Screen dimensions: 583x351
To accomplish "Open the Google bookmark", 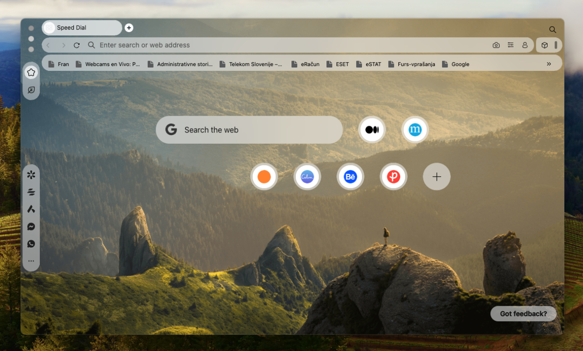I will 456,64.
